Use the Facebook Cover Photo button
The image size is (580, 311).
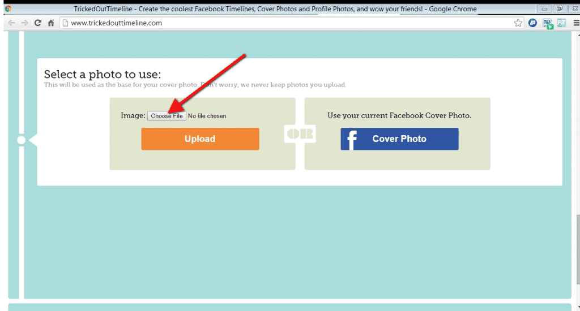[x=399, y=139]
